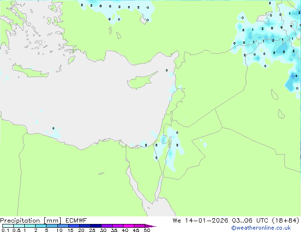Screen dimensions: 301x232
Task: Click legend scale label '30'
Action: tap(103, 230)
